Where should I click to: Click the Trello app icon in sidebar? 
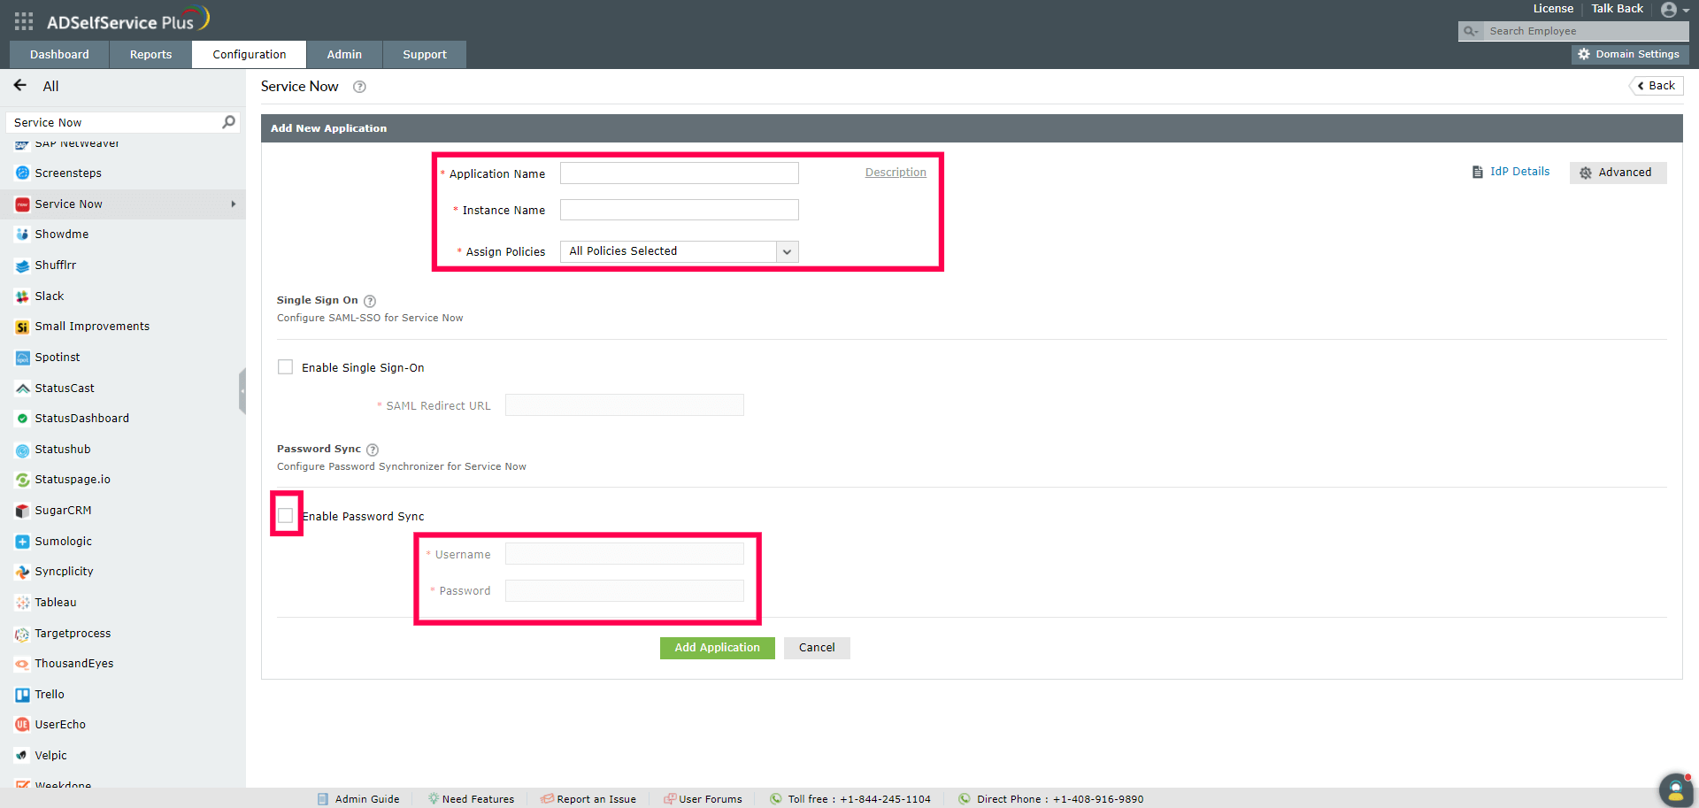22,694
